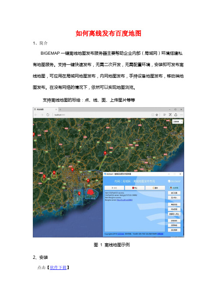This screenshot has height=307, width=217.
Task: Click the BIGEMAP red stop button
Action: (x=135, y=188)
